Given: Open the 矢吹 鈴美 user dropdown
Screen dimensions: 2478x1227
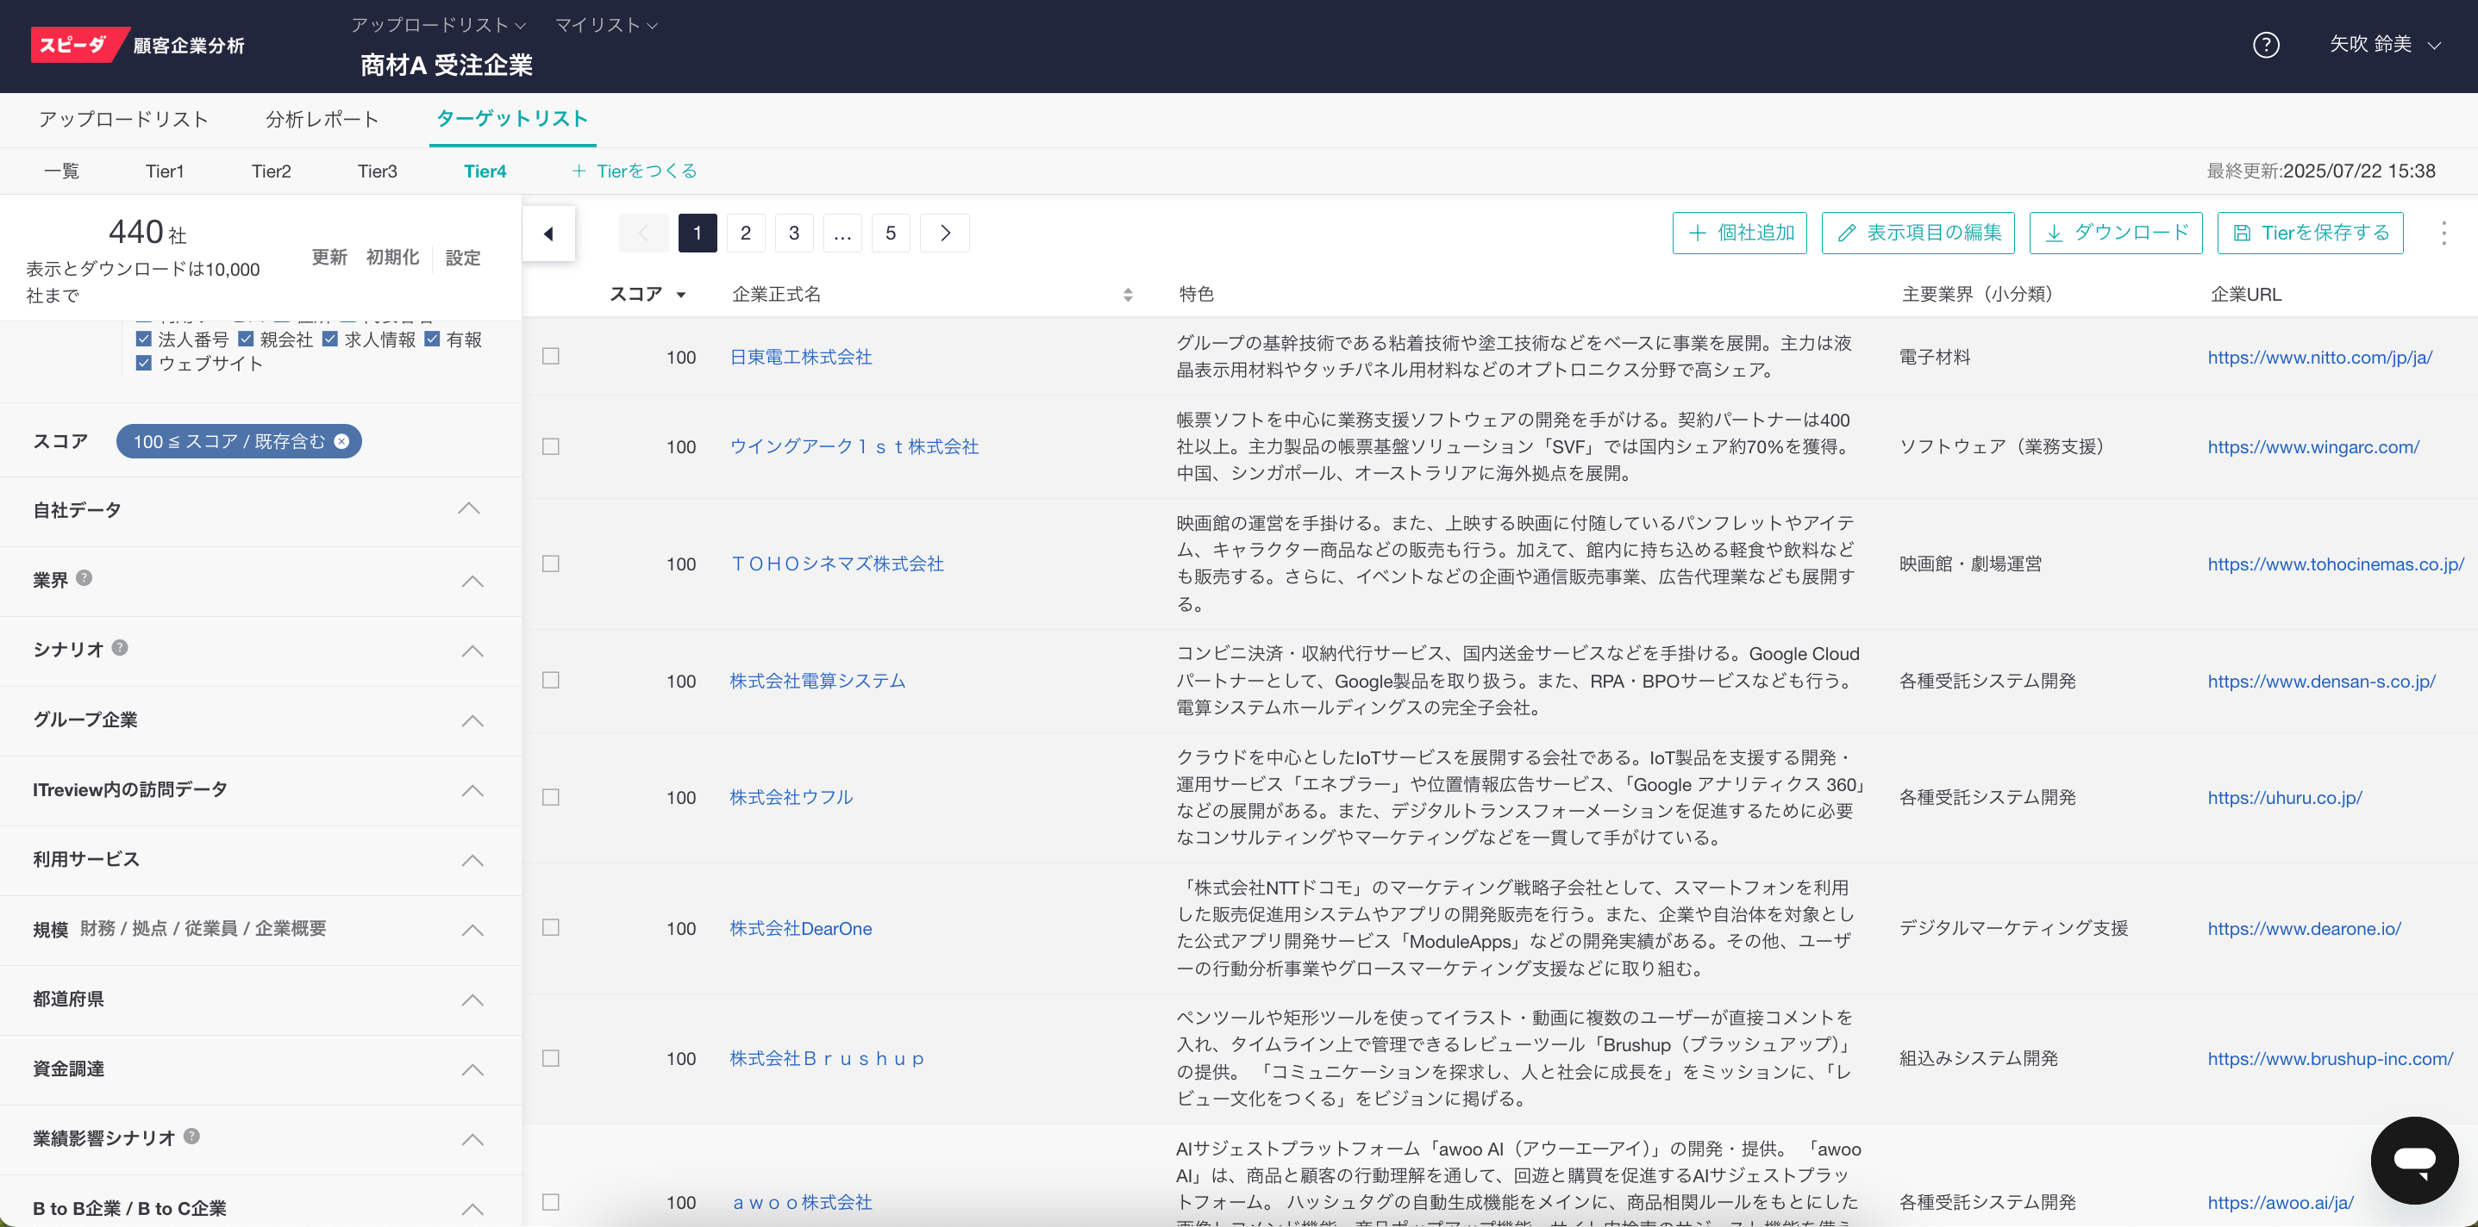Looking at the screenshot, I should [2384, 45].
